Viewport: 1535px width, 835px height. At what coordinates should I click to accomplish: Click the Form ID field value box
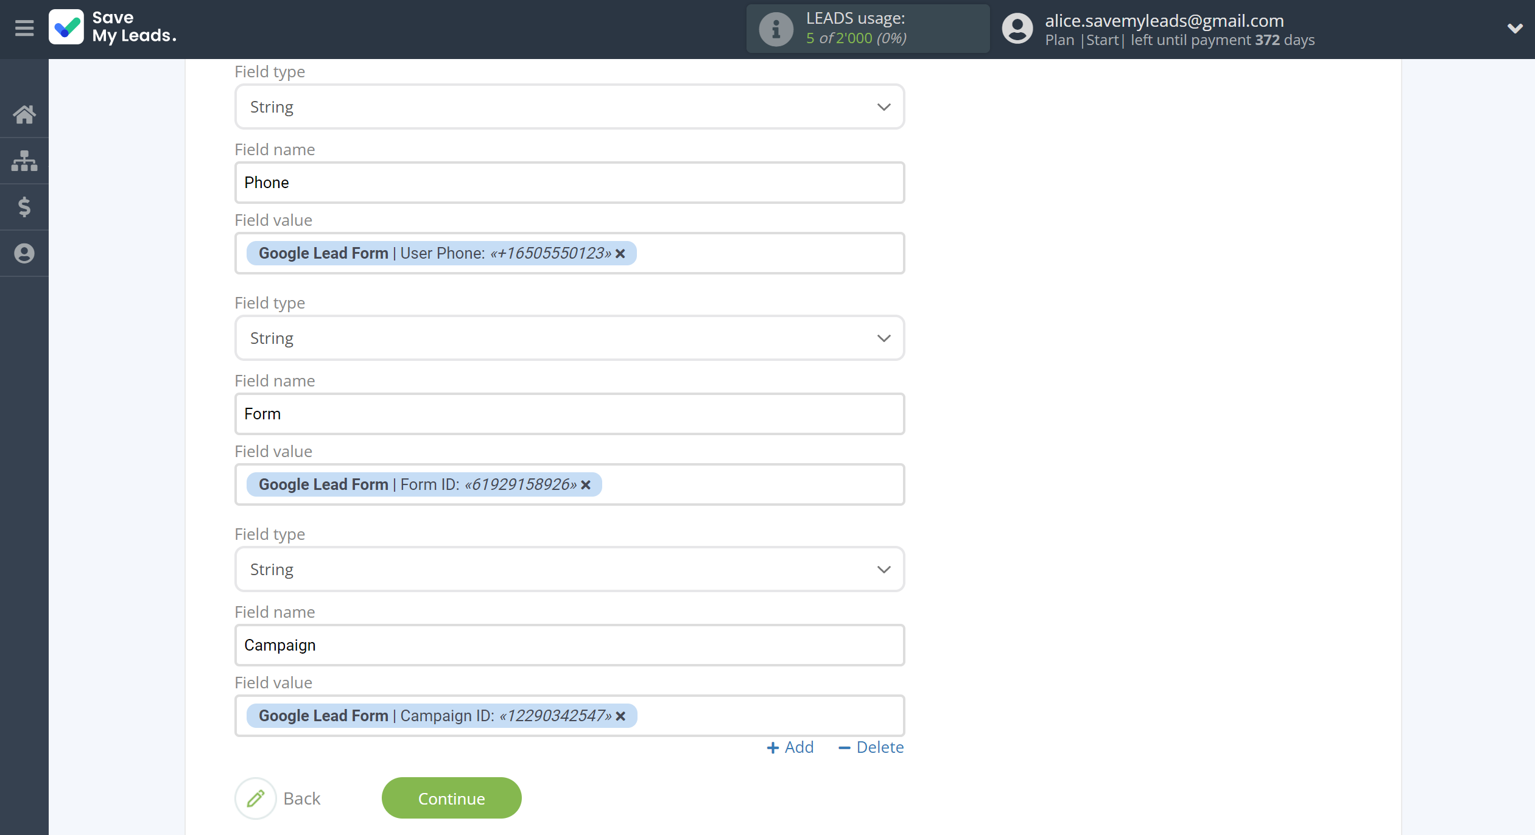[569, 484]
